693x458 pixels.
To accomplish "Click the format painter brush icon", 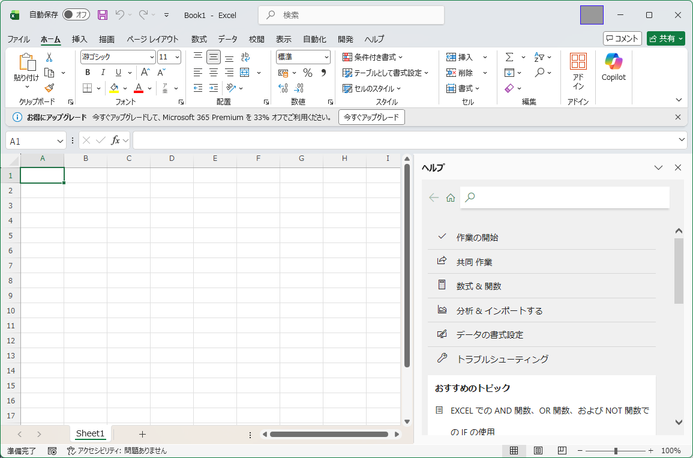I will coord(49,88).
